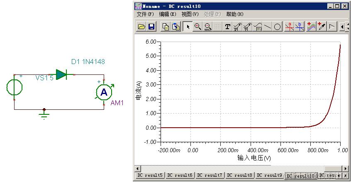
Task: Save the diagram with the floppy icon
Action: (x=151, y=27)
